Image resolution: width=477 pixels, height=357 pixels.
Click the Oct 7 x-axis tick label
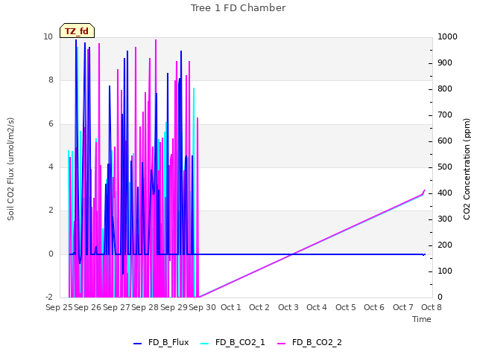pos(403,307)
